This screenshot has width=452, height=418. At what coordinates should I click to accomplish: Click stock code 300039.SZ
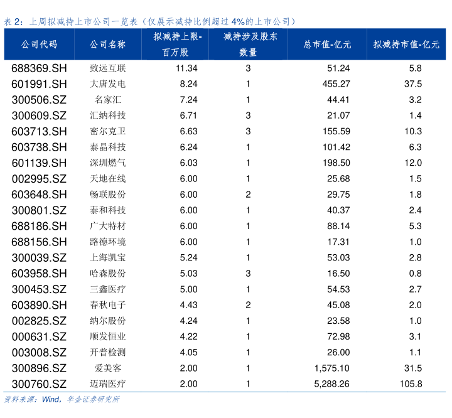[x=39, y=258]
